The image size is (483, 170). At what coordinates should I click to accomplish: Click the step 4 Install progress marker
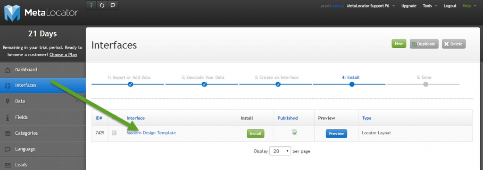click(x=352, y=85)
